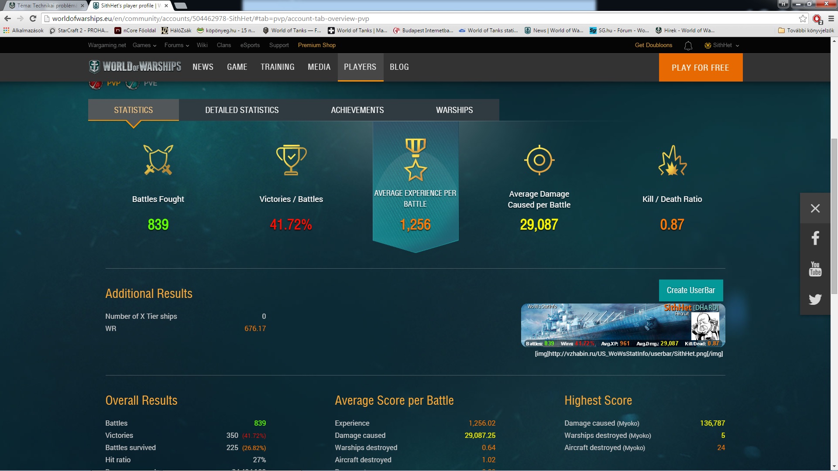This screenshot has width=838, height=471.
Task: Open the Chrome hamburger menu
Action: pos(831,18)
